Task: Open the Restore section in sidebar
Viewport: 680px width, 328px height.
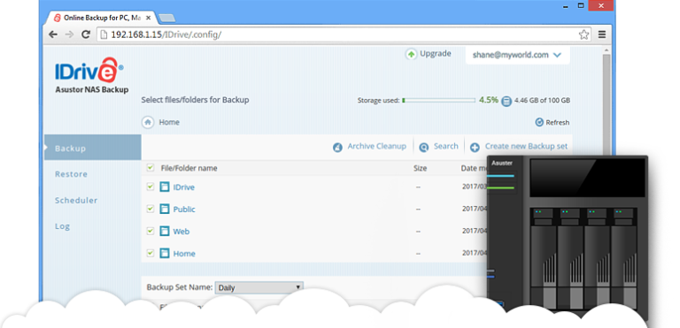Action: pyautogui.click(x=71, y=174)
